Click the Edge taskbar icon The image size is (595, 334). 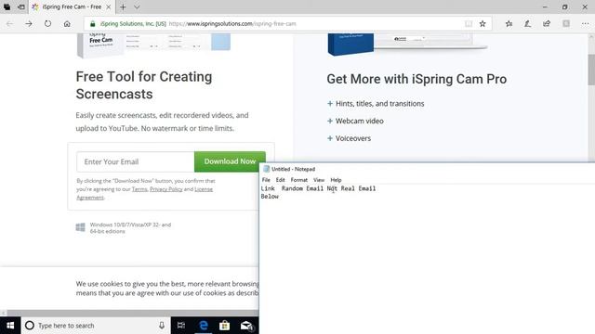pyautogui.click(x=204, y=326)
